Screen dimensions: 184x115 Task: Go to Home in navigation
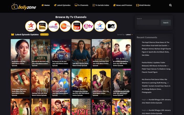[45, 5]
